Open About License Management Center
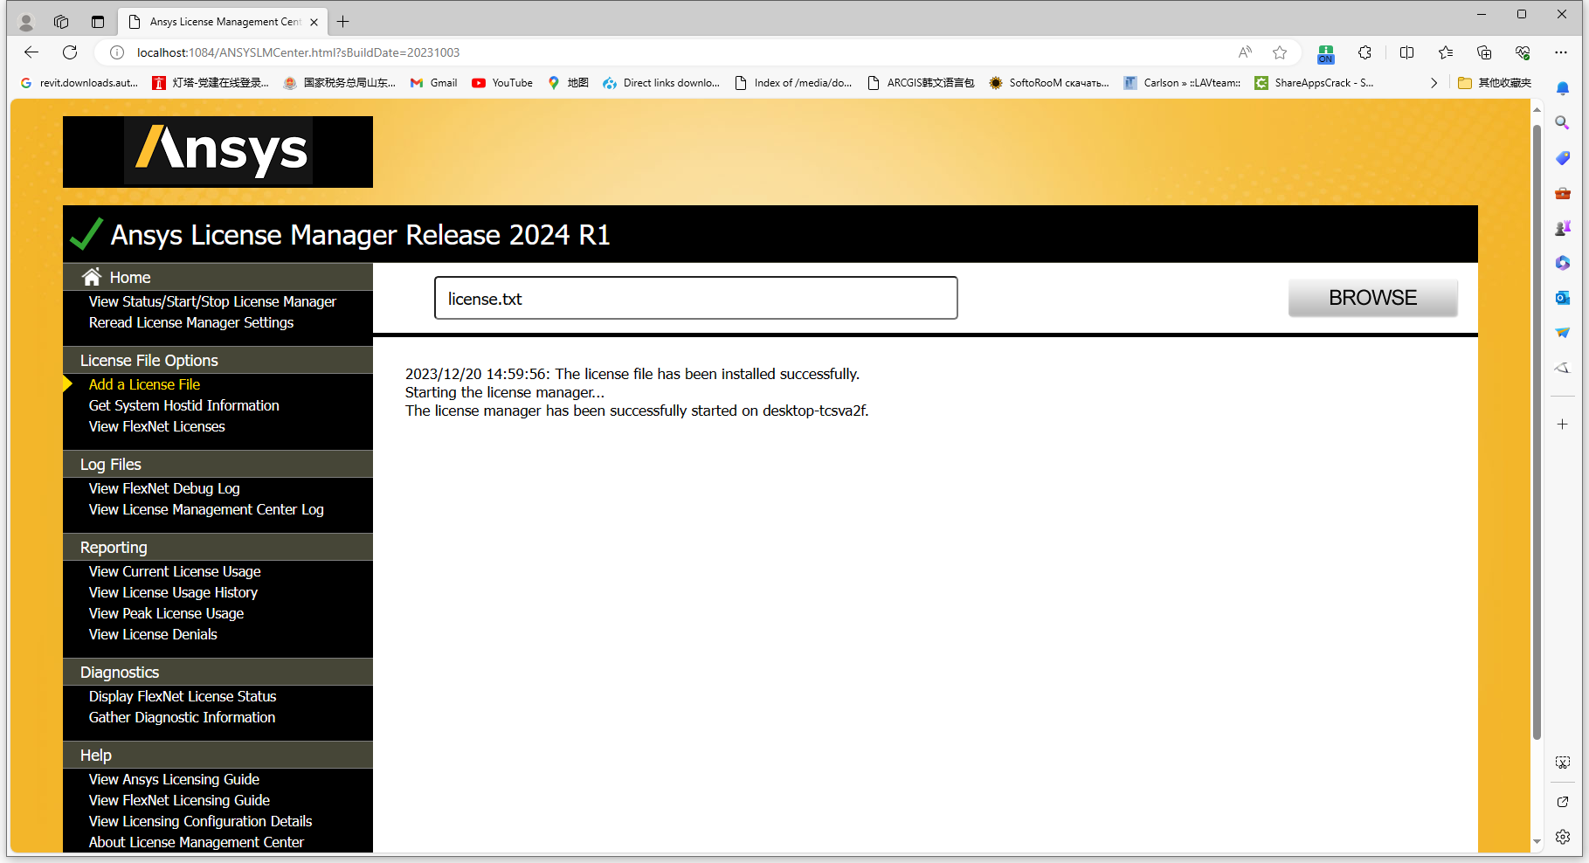 pos(197,842)
